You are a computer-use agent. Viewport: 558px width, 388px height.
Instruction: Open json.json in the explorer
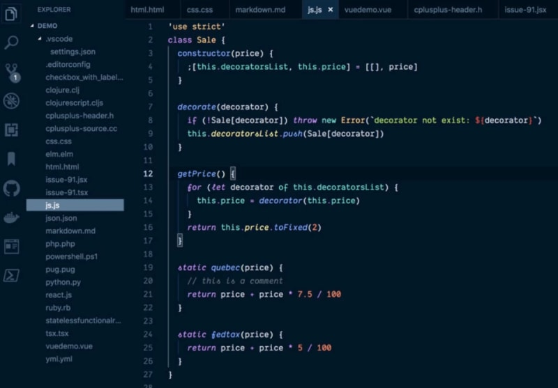[61, 218]
